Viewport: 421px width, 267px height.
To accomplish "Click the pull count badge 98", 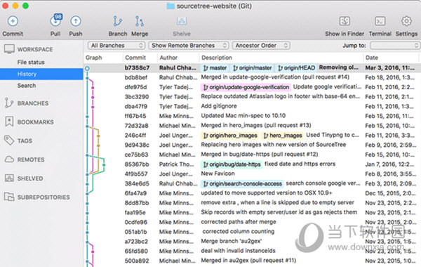I will [x=58, y=17].
